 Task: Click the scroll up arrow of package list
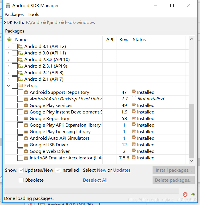click(191, 39)
